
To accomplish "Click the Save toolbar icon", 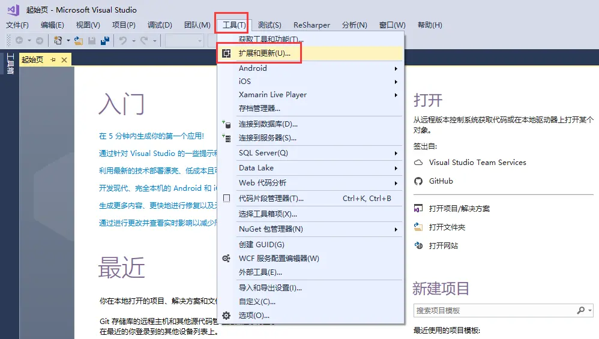I will point(92,40).
